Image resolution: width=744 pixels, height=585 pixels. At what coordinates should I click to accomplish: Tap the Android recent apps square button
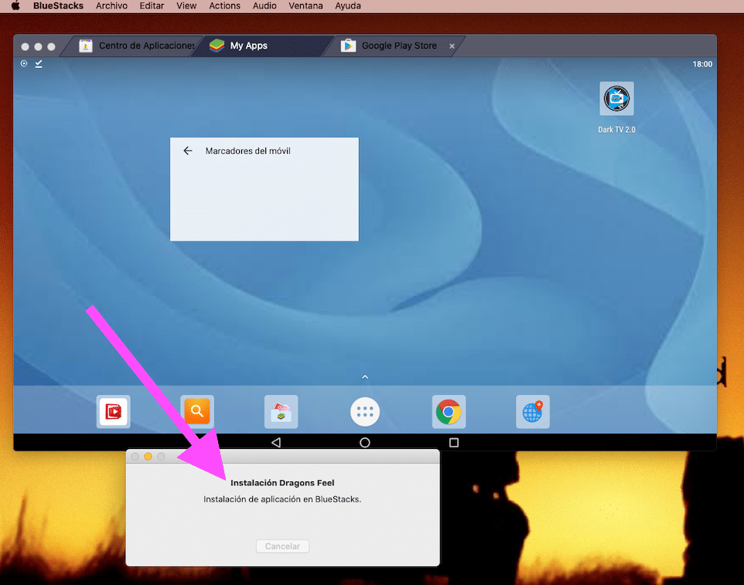tap(454, 442)
